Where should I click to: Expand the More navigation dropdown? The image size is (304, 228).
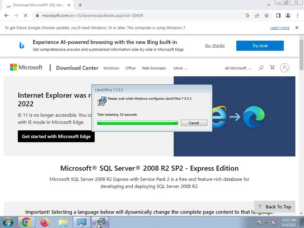(x=180, y=68)
